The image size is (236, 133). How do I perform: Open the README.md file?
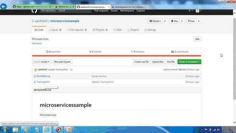click(44, 76)
